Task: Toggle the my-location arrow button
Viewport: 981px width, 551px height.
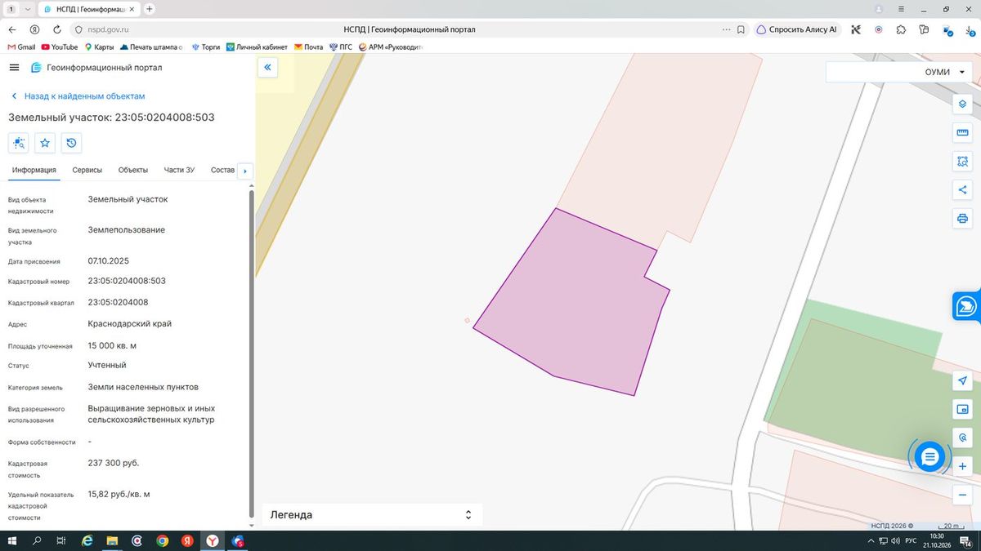Action: click(x=962, y=381)
